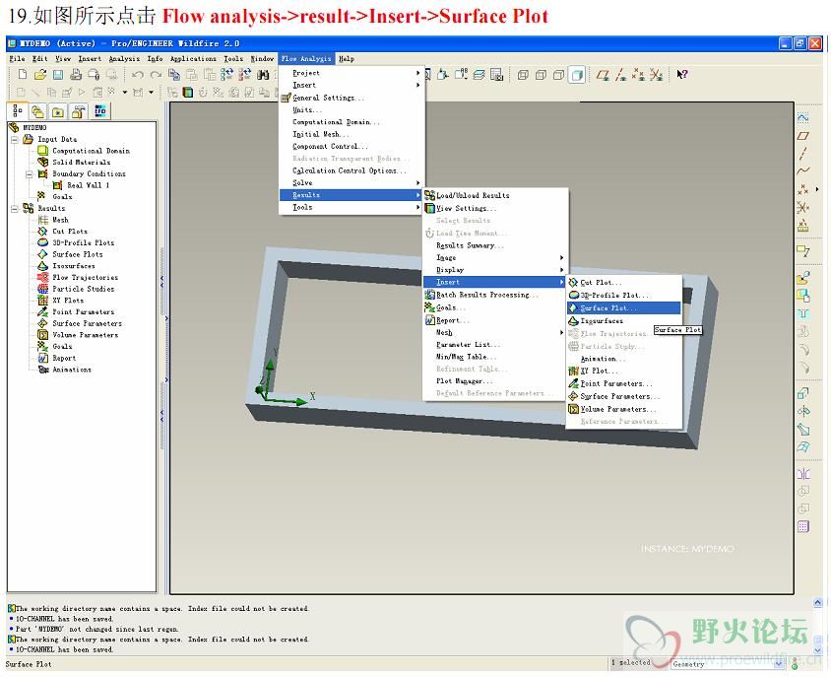Click the binoculars Find icon

coord(263,75)
